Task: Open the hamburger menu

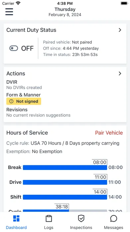Action: pos(9,12)
